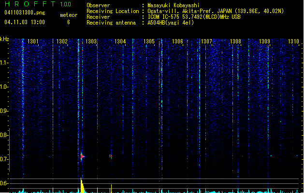The height and width of the screenshot is (193, 304).
Task: Click the Receiving antenna label
Action: pyautogui.click(x=111, y=23)
